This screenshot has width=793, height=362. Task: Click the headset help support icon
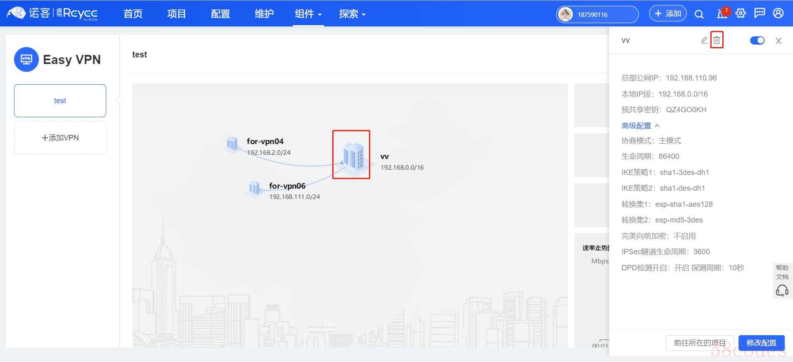click(x=782, y=291)
